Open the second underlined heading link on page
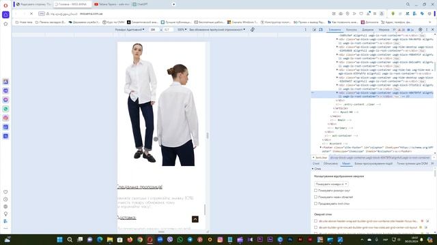 [x=127, y=217]
